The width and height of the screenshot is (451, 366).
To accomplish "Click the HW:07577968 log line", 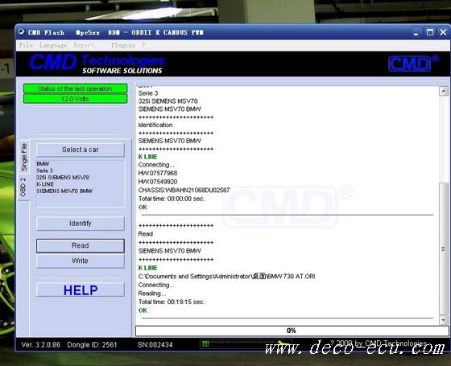I will coord(158,173).
